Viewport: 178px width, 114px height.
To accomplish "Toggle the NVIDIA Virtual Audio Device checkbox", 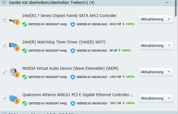I will coord(4,72).
